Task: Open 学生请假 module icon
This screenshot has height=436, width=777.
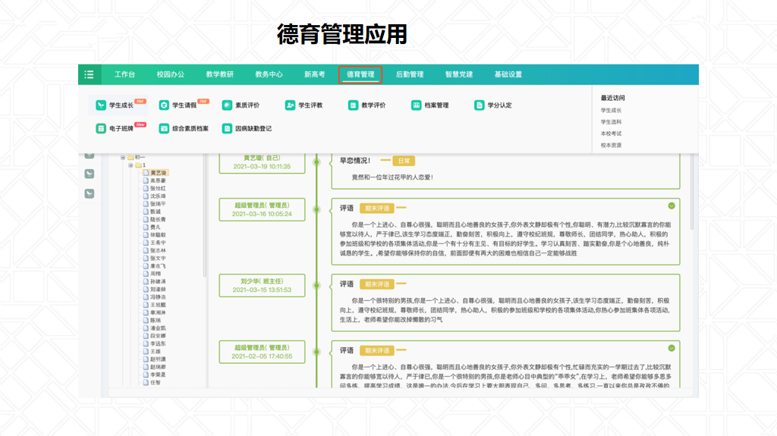Action: [164, 105]
